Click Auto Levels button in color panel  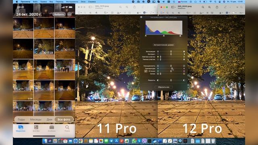(164, 45)
